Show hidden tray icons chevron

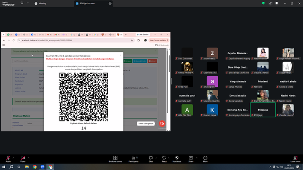(x=270, y=167)
